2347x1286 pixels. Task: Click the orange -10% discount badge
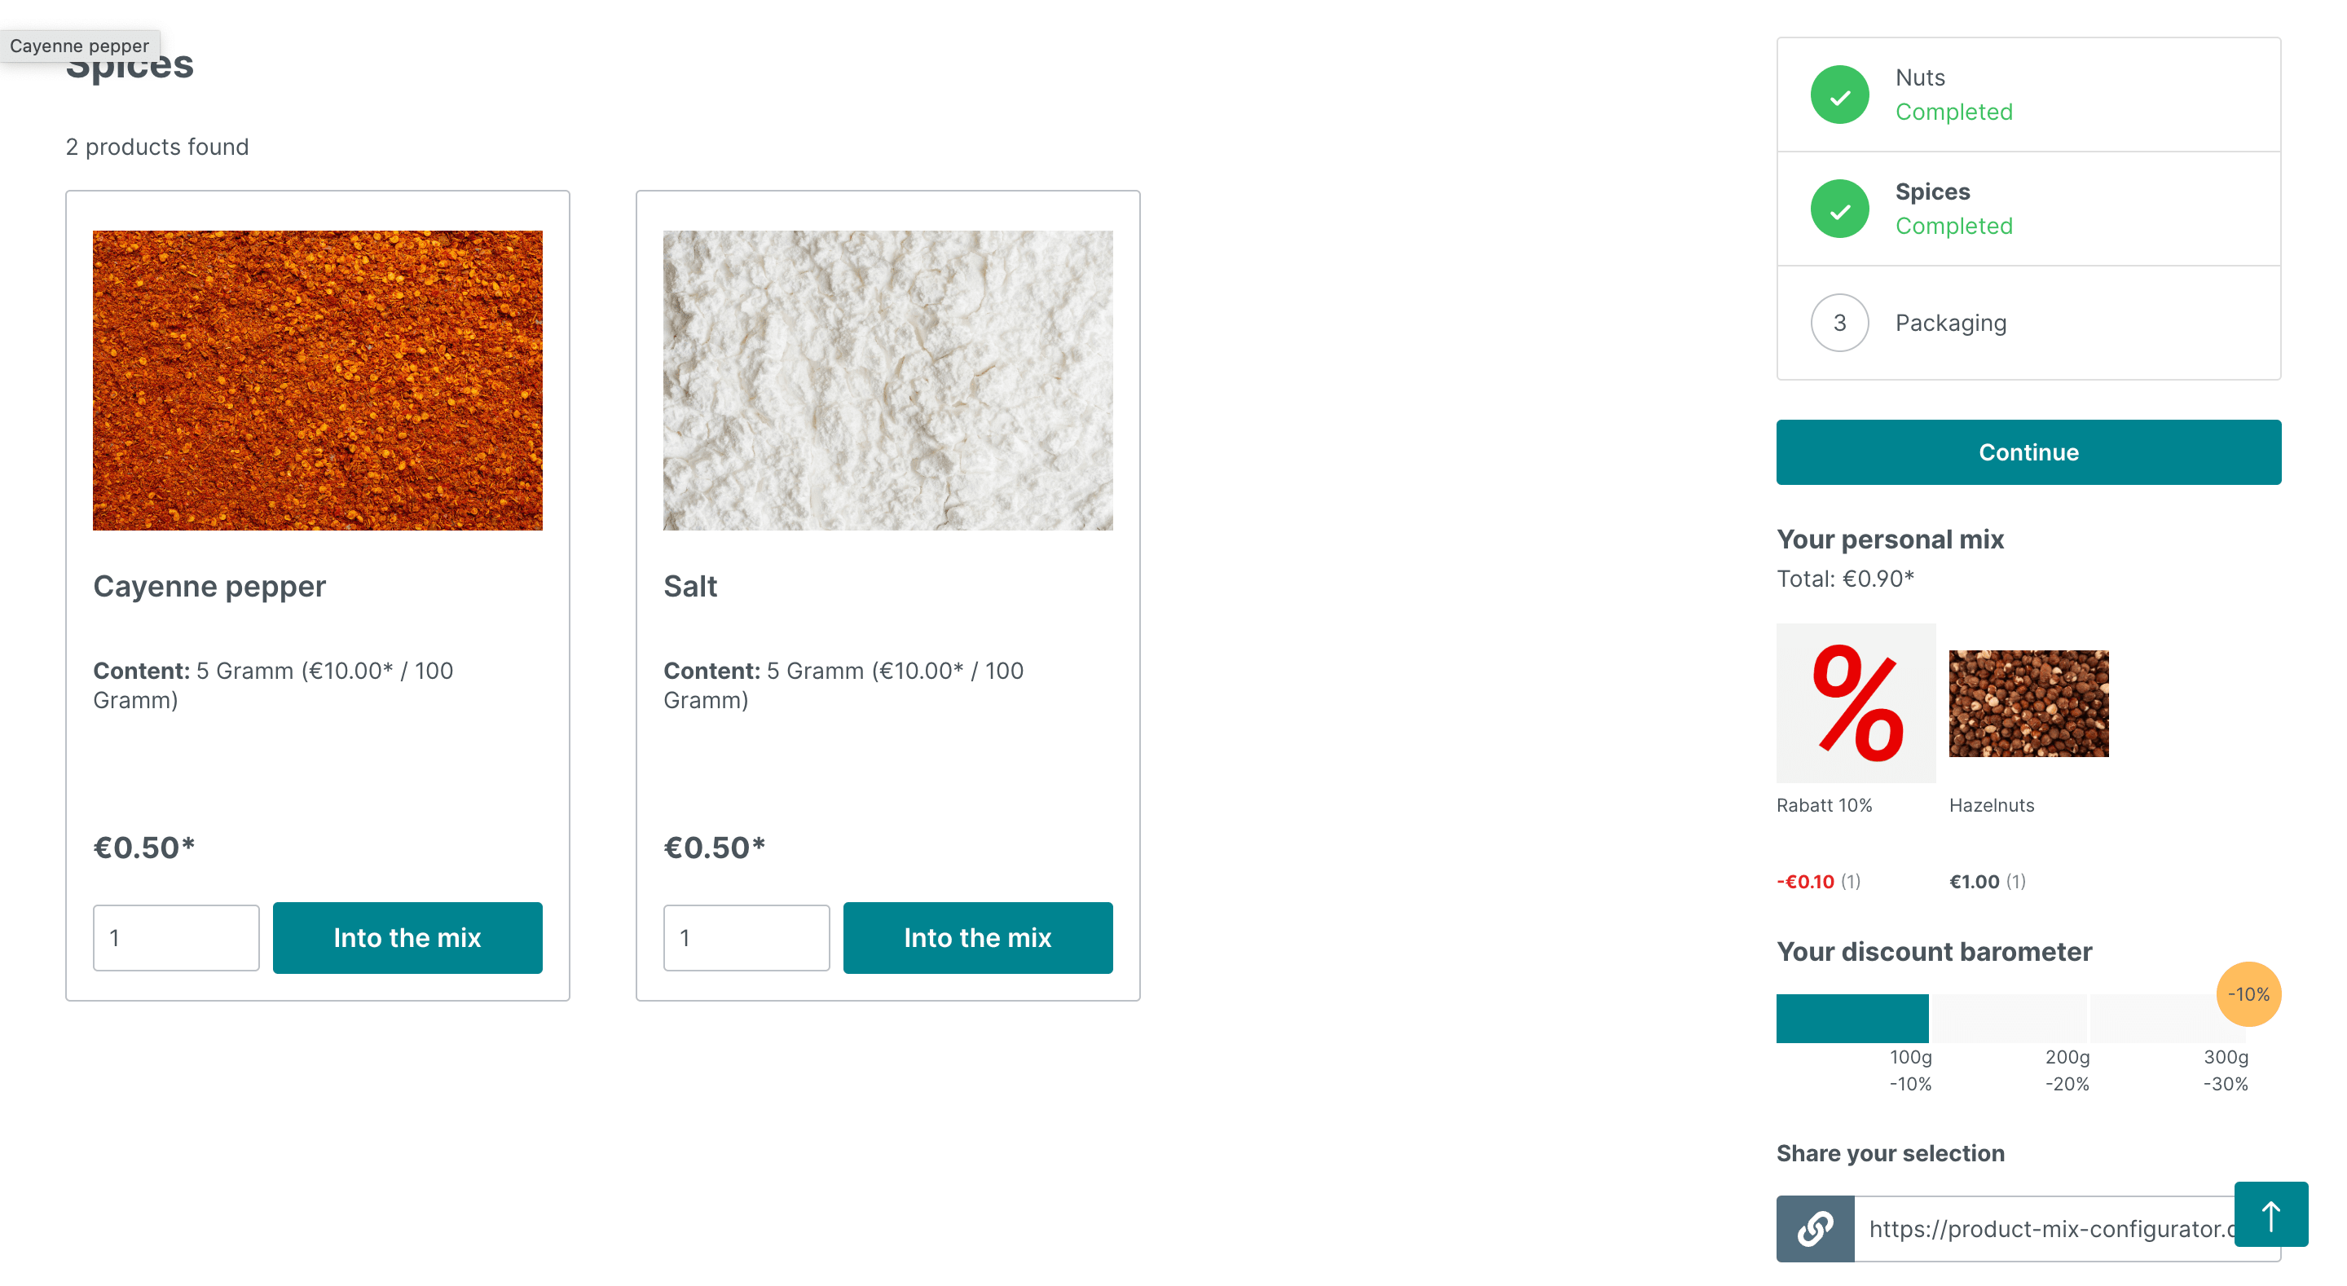pyautogui.click(x=2248, y=994)
